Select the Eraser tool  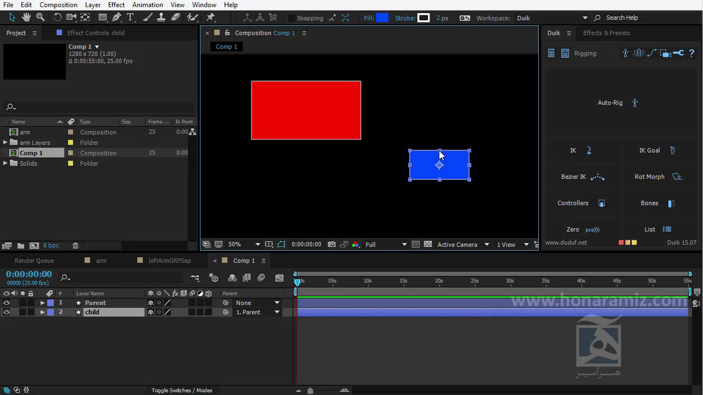[x=176, y=18]
